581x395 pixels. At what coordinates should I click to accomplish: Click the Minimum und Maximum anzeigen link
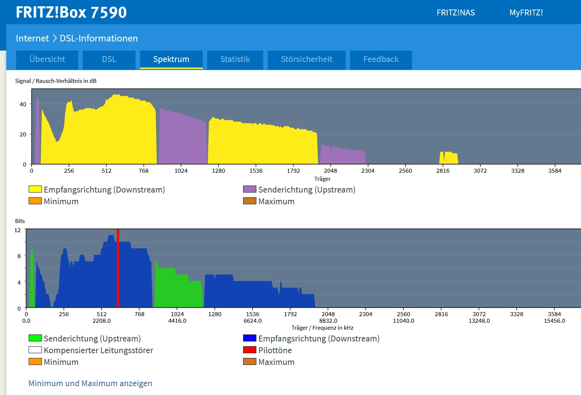tap(90, 383)
